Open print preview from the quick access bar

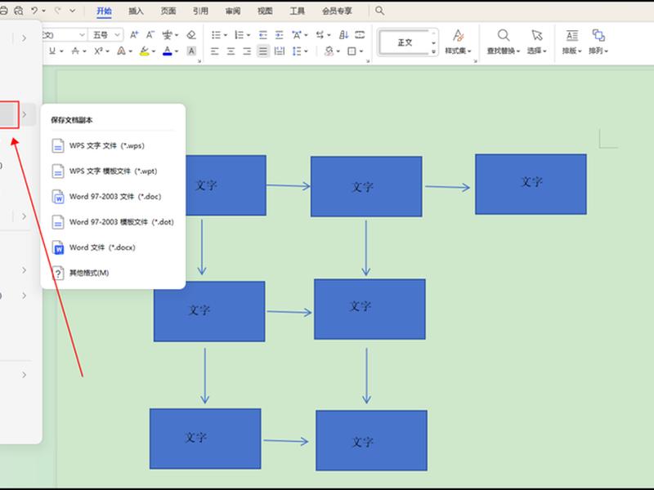click(x=18, y=11)
